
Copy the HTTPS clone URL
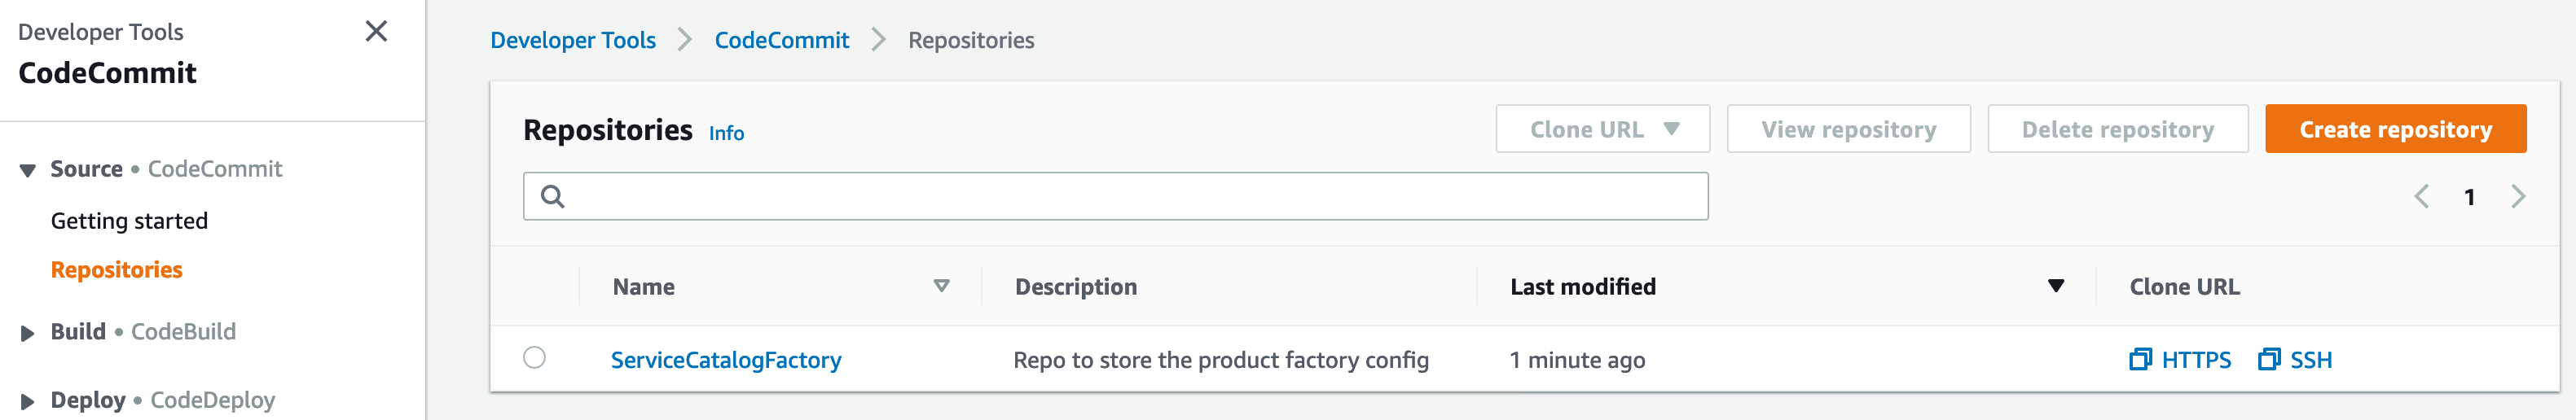click(2180, 360)
